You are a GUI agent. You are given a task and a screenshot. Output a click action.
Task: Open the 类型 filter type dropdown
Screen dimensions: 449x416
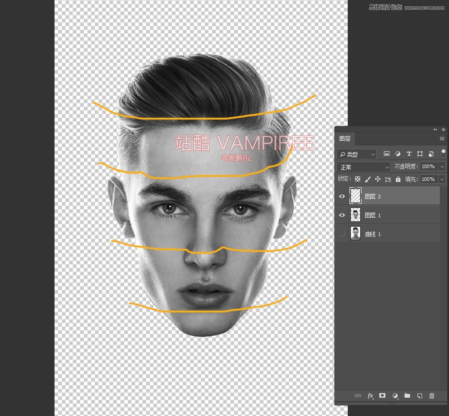pyautogui.click(x=356, y=154)
